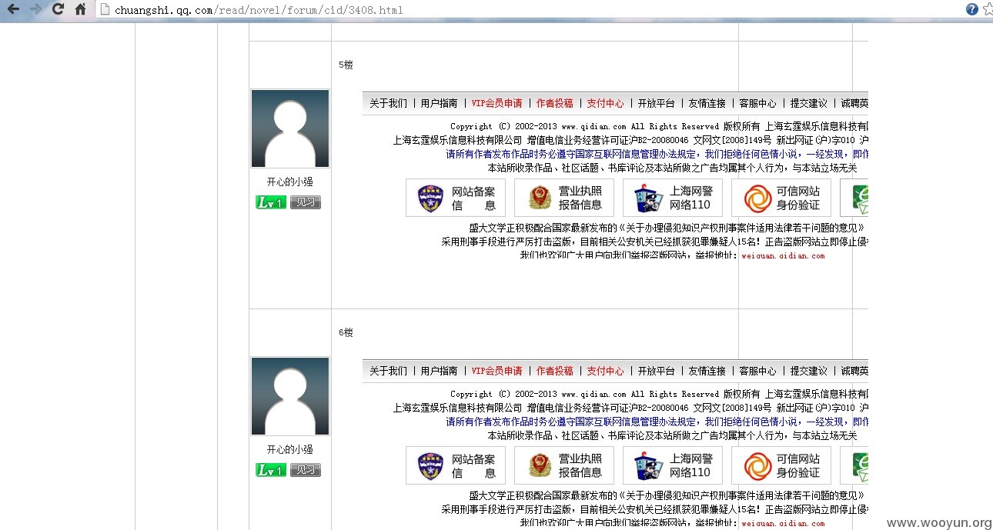Focus the address bar showing chuangshi.qq.com URL
Viewport: 993px width, 530px height.
[531, 10]
